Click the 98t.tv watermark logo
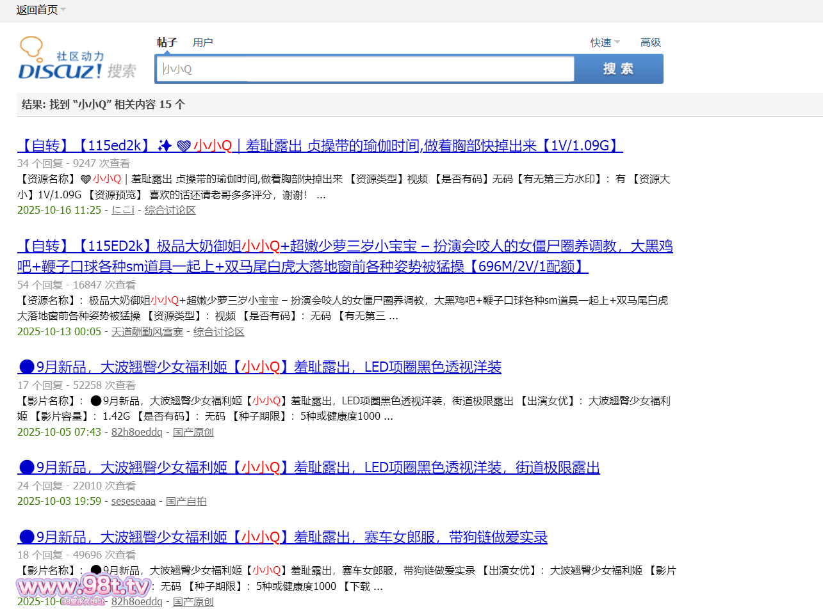The height and width of the screenshot is (611, 823). click(x=83, y=587)
